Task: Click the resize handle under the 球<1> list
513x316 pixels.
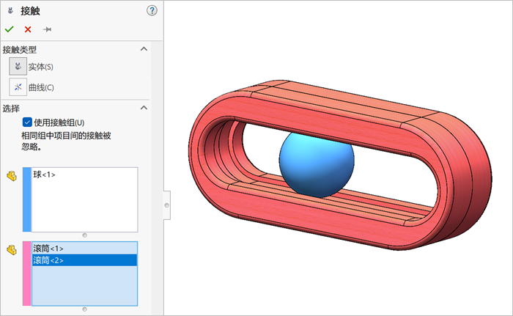Action: tap(85, 235)
